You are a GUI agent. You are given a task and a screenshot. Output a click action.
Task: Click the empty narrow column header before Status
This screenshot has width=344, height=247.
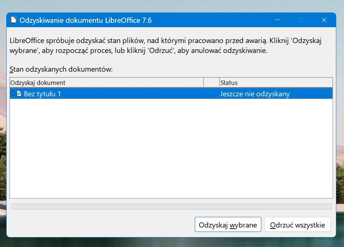point(211,83)
